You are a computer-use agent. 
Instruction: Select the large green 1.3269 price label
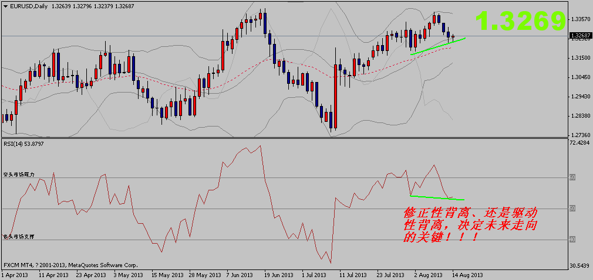520,21
